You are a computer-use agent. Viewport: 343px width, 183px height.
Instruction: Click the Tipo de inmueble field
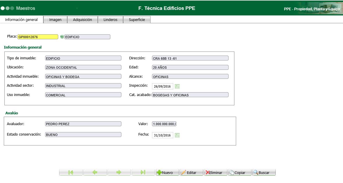(83, 58)
